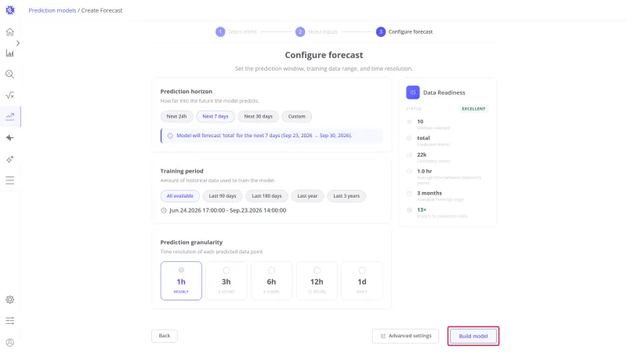Click the '3 months' training range value

pyautogui.click(x=429, y=193)
